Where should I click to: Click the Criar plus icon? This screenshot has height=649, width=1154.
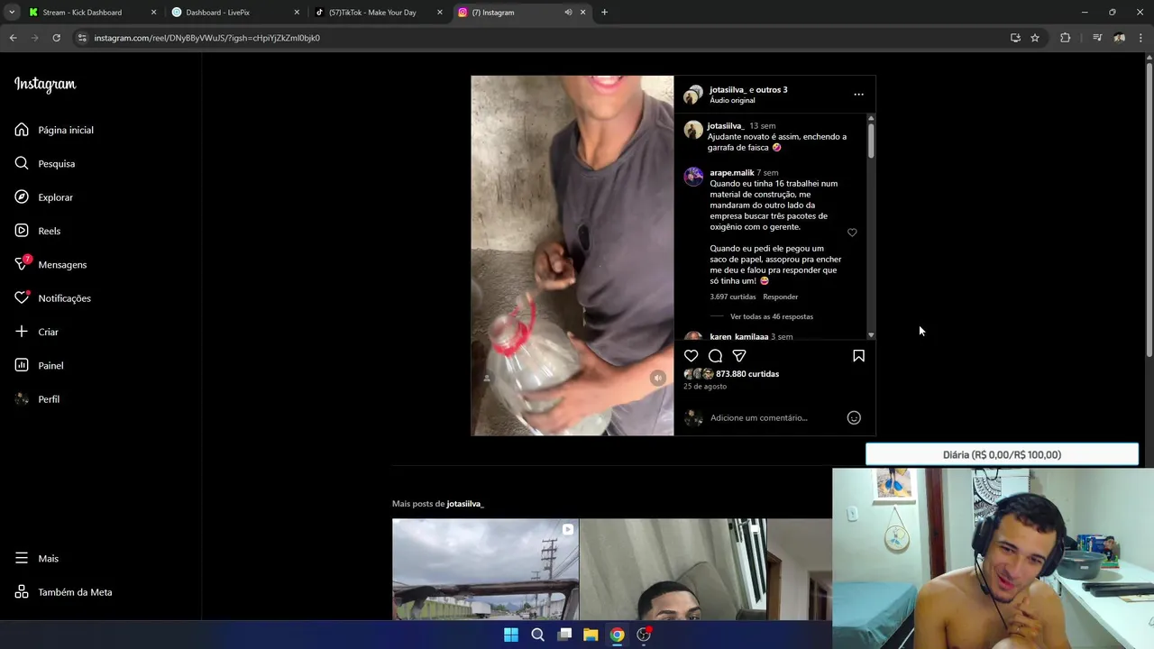click(22, 332)
